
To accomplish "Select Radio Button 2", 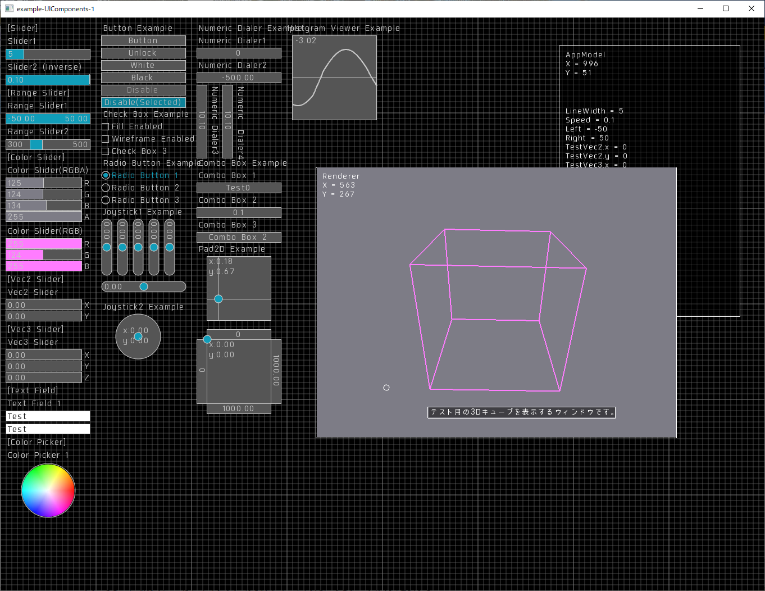I will coord(106,188).
